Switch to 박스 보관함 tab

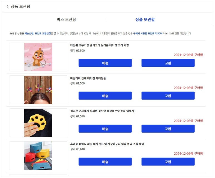[66, 19]
